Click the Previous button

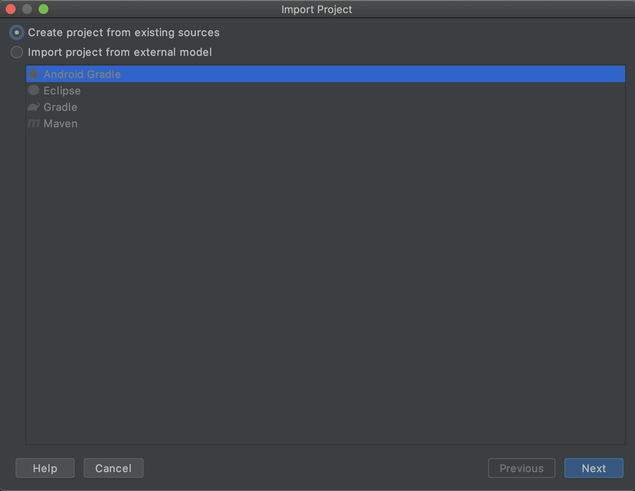(521, 468)
